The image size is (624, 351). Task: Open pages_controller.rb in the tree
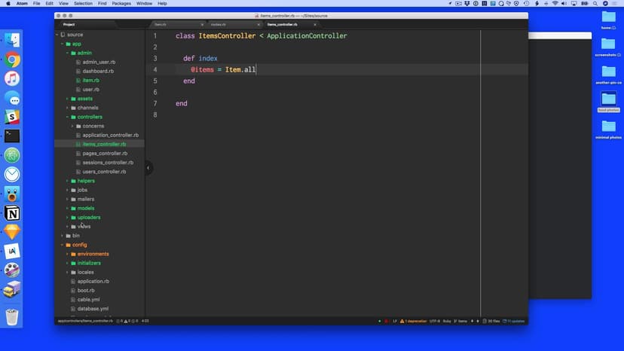coord(105,153)
